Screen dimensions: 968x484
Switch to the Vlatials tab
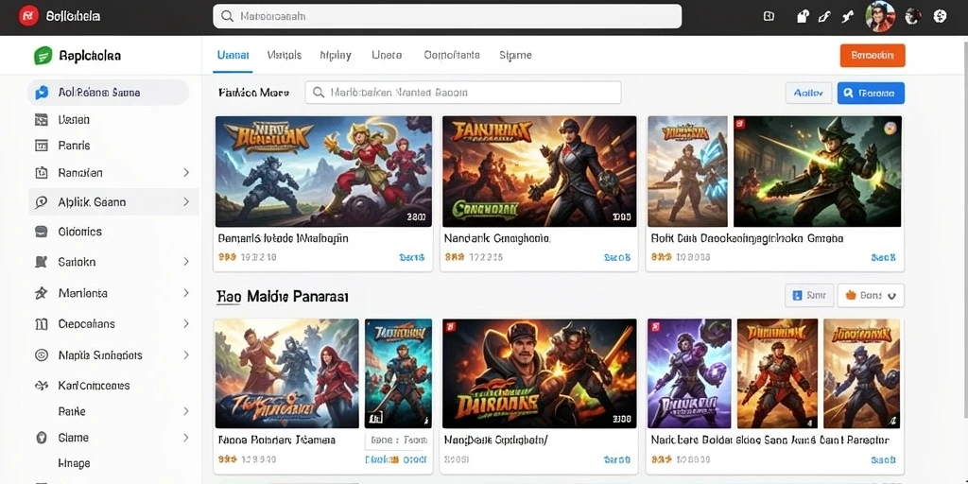tap(284, 55)
